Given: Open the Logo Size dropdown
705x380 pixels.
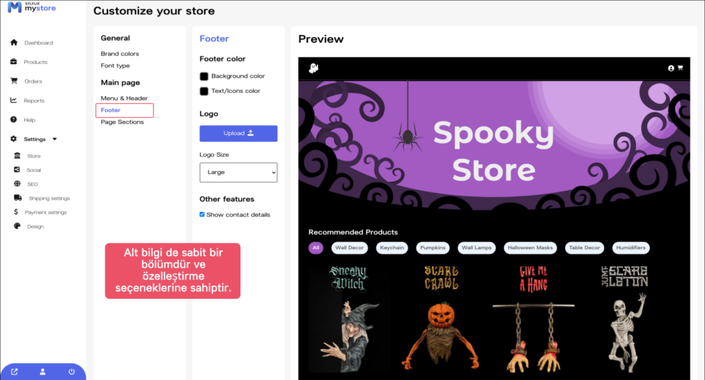Looking at the screenshot, I should (x=238, y=172).
